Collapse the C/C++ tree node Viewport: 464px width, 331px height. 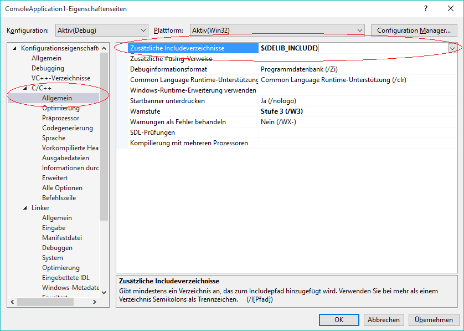click(25, 88)
